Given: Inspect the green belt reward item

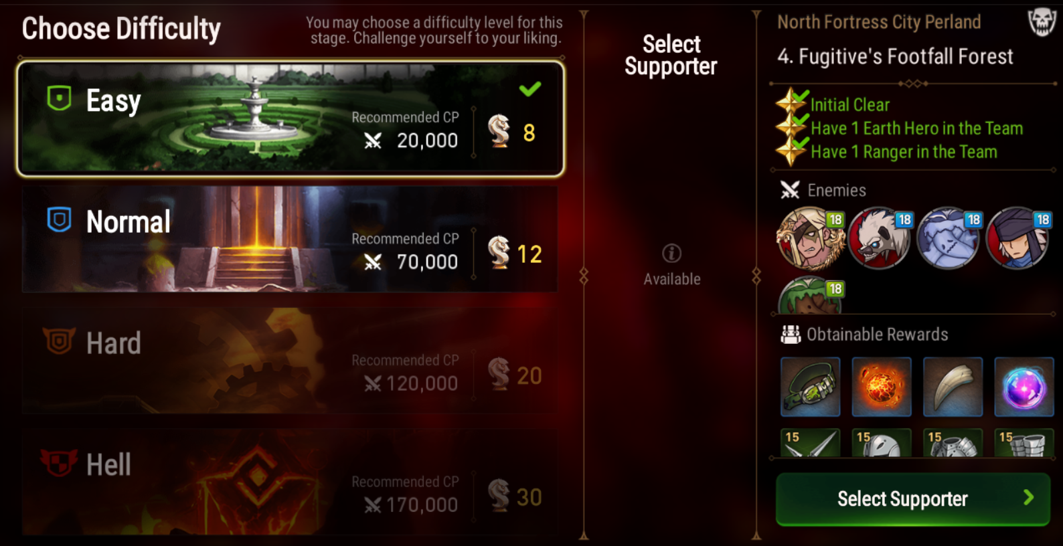Looking at the screenshot, I should pos(810,387).
